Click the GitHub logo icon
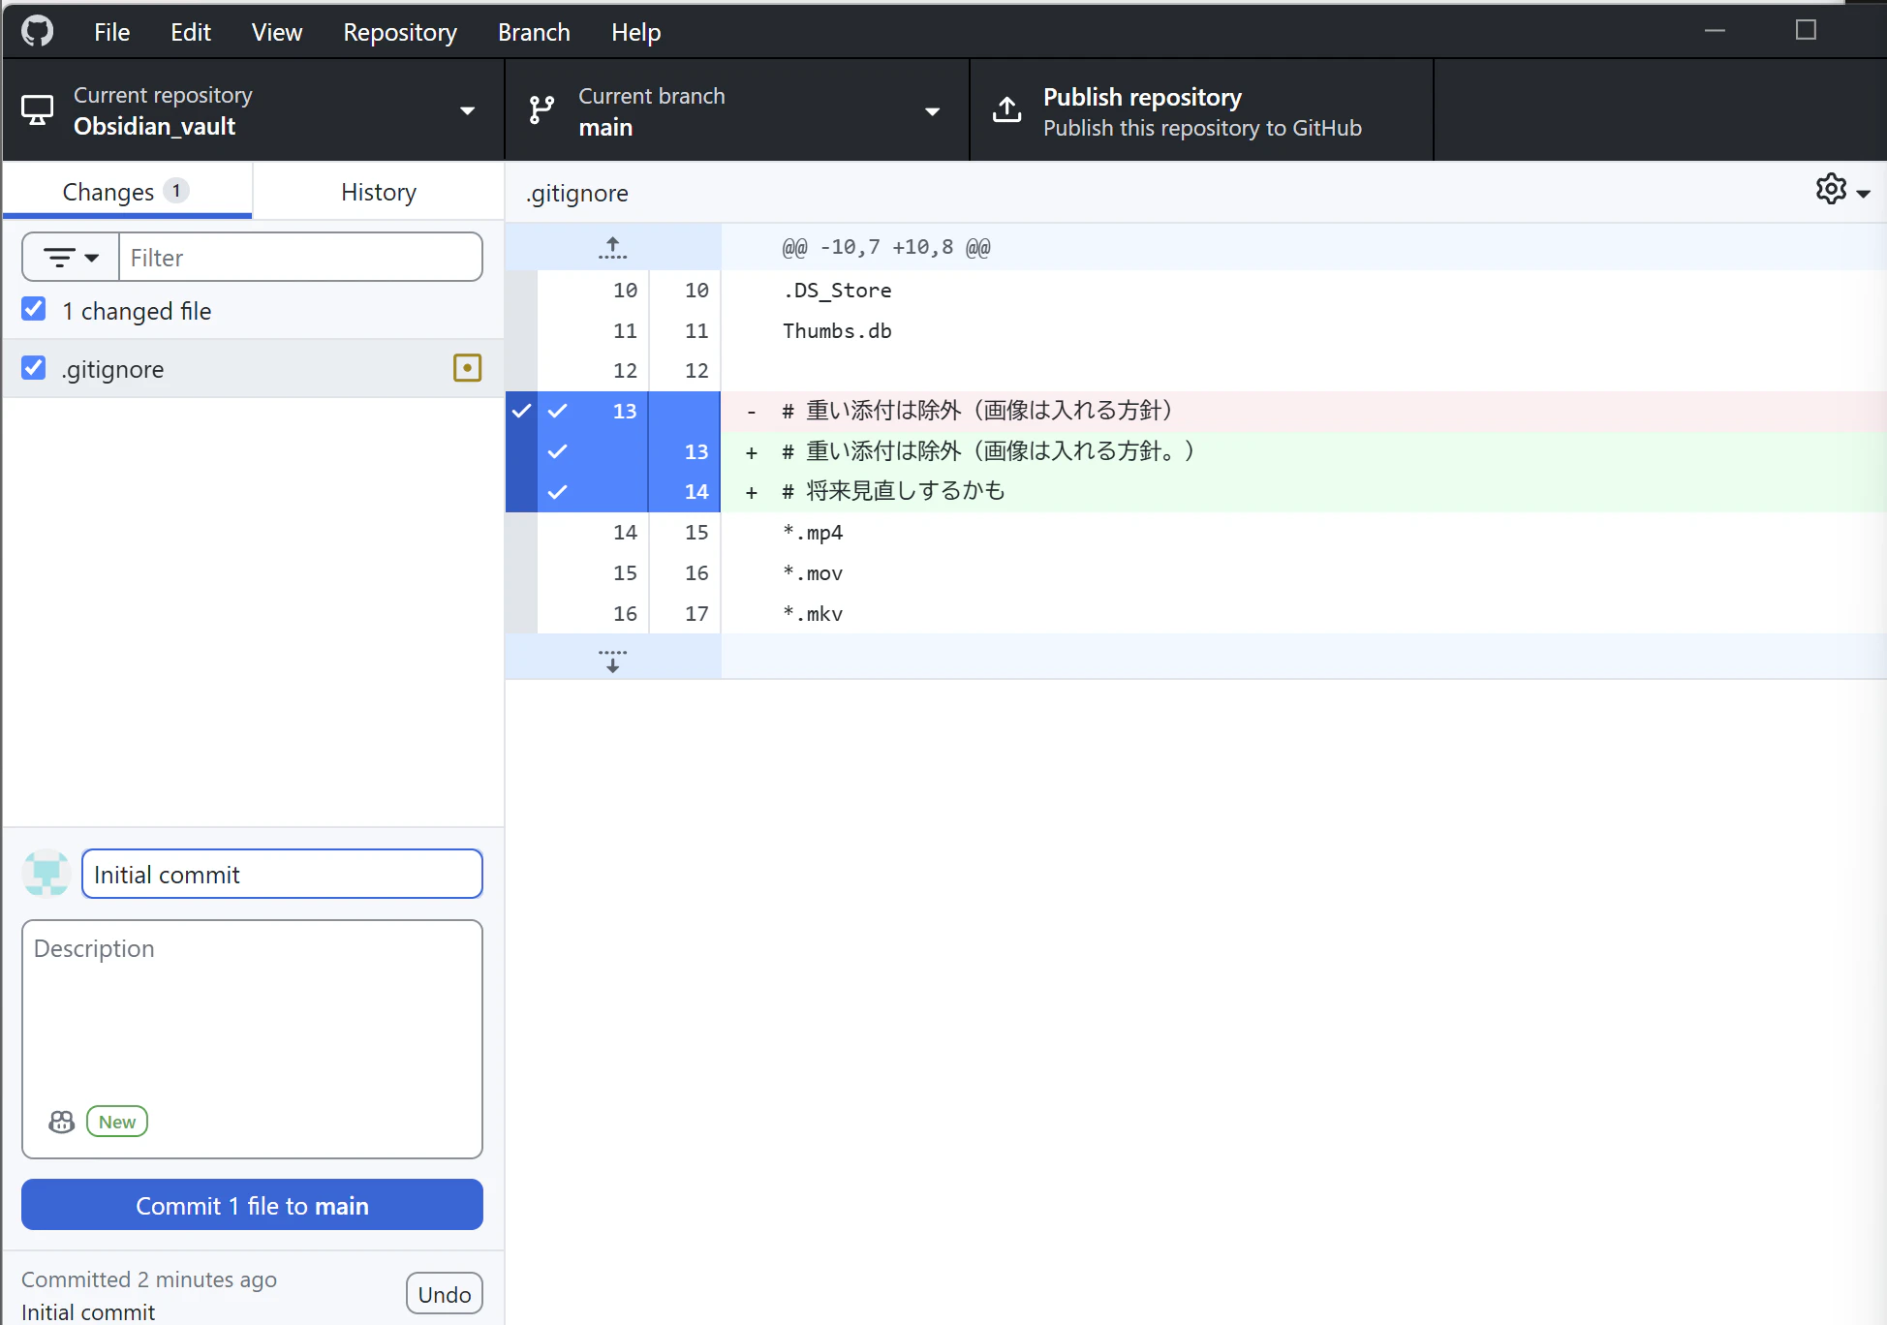Screen dimensions: 1887x1325 tap(38, 31)
